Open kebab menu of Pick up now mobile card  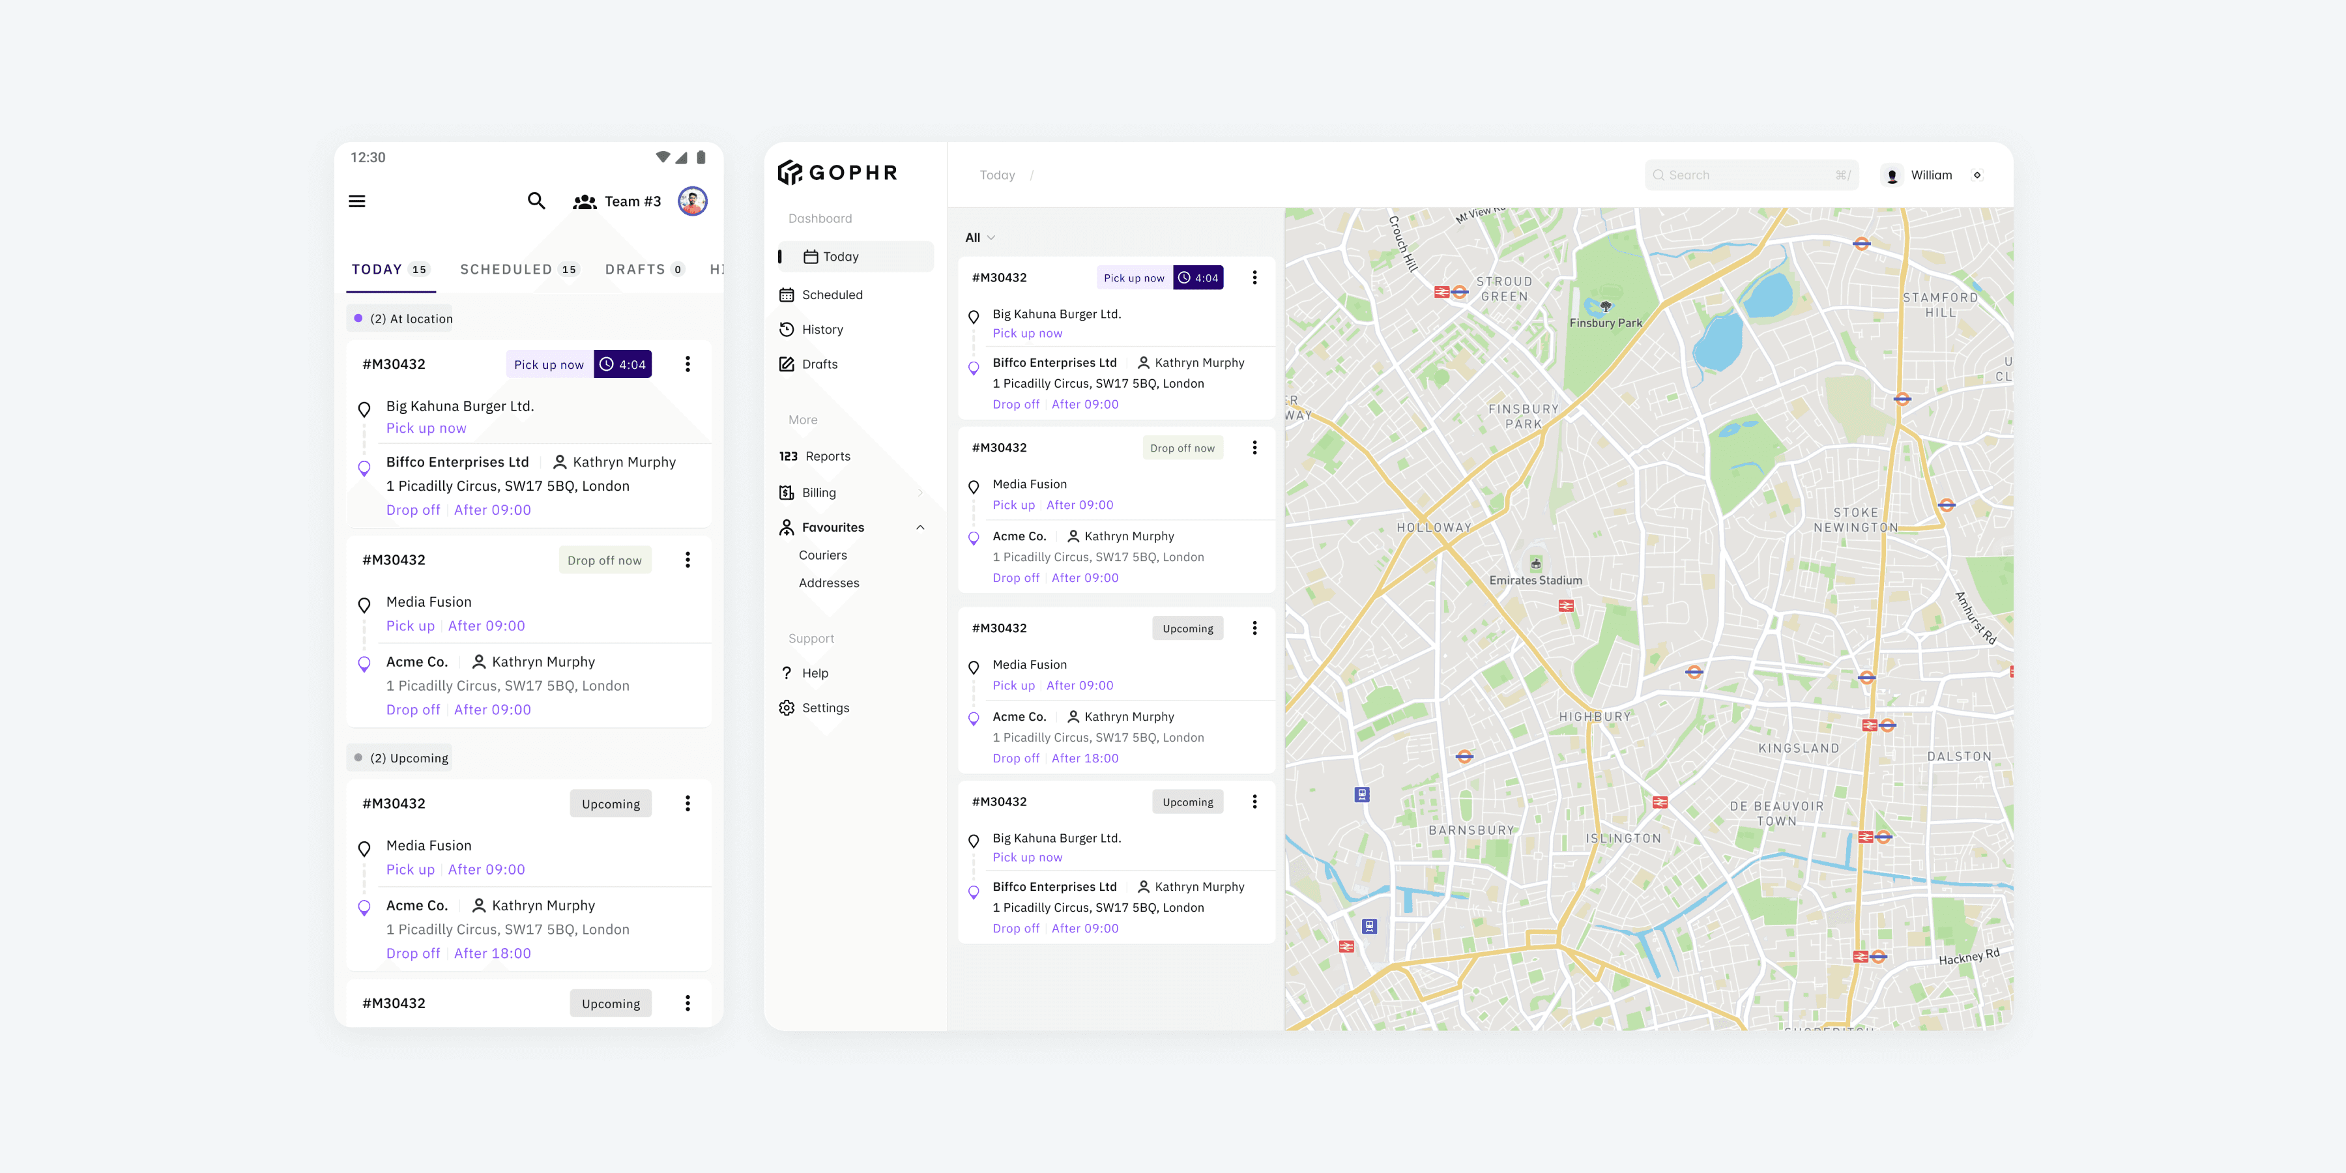(688, 364)
